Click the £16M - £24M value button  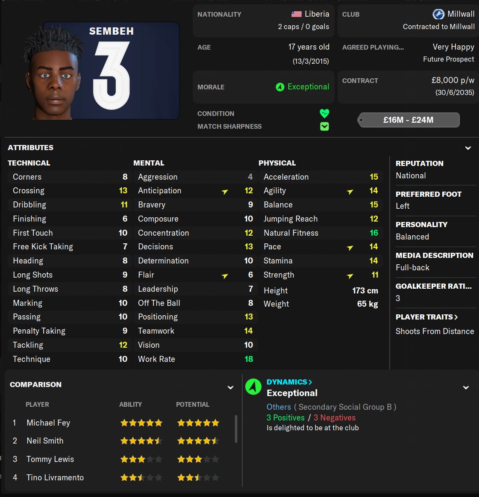coord(408,120)
